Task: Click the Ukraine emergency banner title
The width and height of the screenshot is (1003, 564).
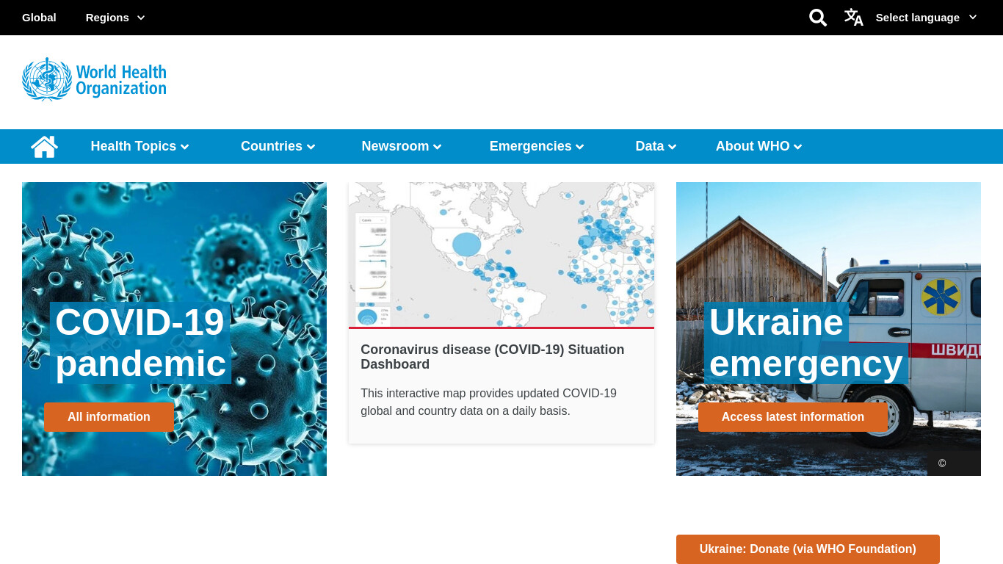Action: coord(805,343)
